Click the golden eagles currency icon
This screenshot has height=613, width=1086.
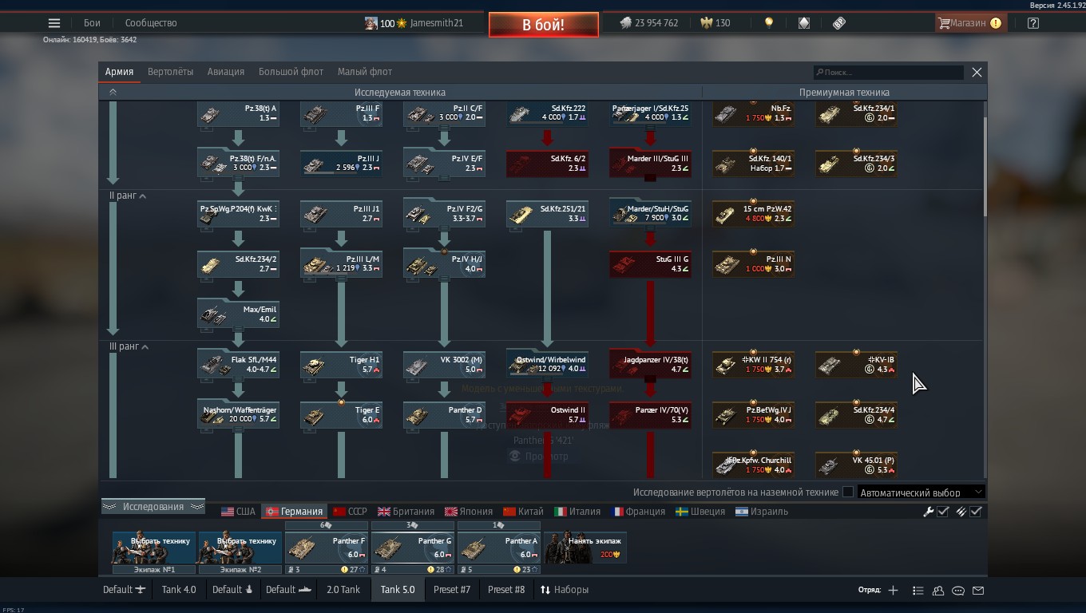pos(706,23)
